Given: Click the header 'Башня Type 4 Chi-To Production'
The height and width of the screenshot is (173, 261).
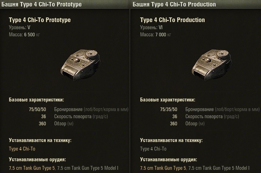Looking at the screenshot, I should tap(174, 5).
